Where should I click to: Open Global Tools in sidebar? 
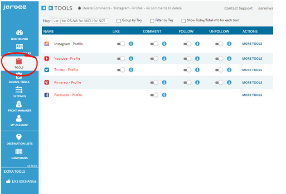pos(19,78)
